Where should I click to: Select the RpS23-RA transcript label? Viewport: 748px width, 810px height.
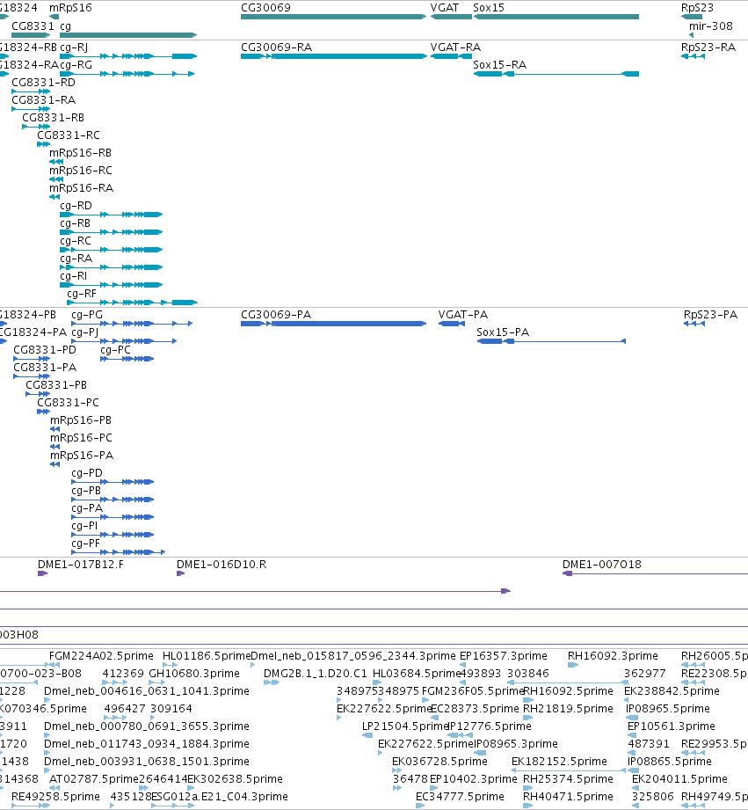pos(708,47)
